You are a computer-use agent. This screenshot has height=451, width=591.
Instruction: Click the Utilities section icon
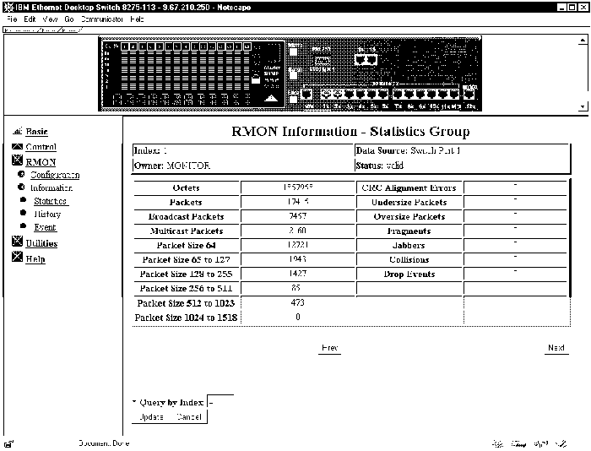(x=17, y=243)
